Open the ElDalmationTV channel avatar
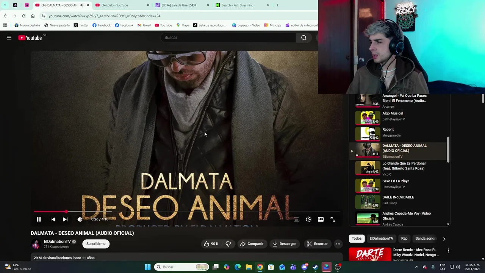Image resolution: width=485 pixels, height=273 pixels. click(36, 244)
